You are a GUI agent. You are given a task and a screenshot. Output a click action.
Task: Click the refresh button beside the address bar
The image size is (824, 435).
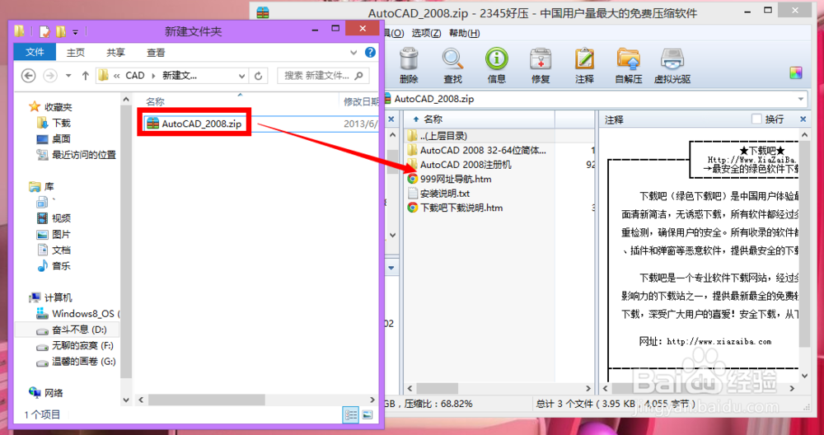(x=258, y=76)
